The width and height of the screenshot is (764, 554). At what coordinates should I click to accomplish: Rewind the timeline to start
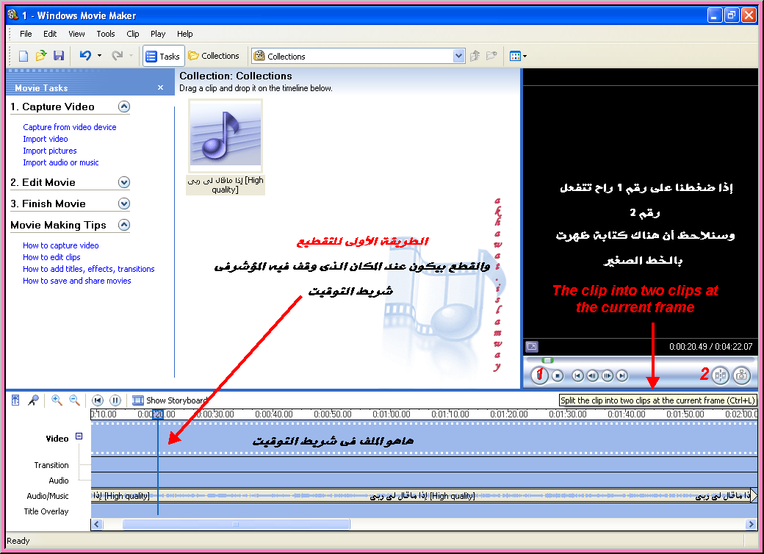98,400
